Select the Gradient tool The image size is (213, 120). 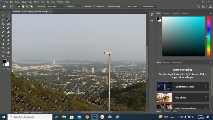click(3, 40)
